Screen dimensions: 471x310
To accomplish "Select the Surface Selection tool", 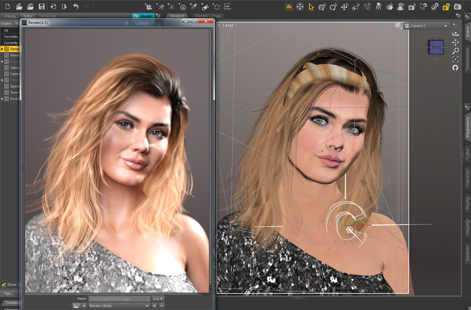I will click(x=390, y=7).
